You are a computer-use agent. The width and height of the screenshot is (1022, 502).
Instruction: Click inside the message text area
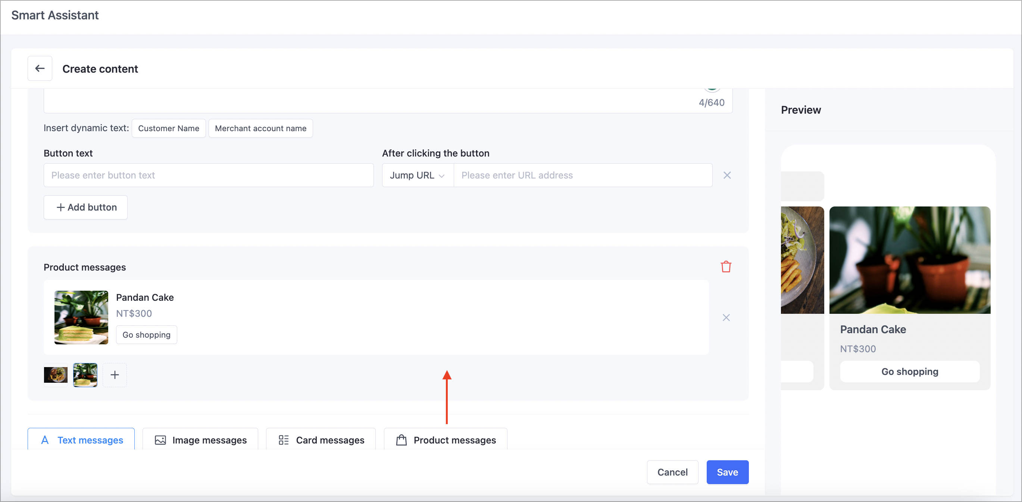point(388,101)
